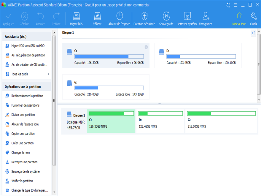Click the sidebar vertical splitter handle
The width and height of the screenshot is (261, 196).
click(54, 100)
